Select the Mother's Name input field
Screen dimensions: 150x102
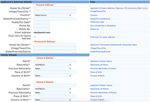click(x=55, y=85)
